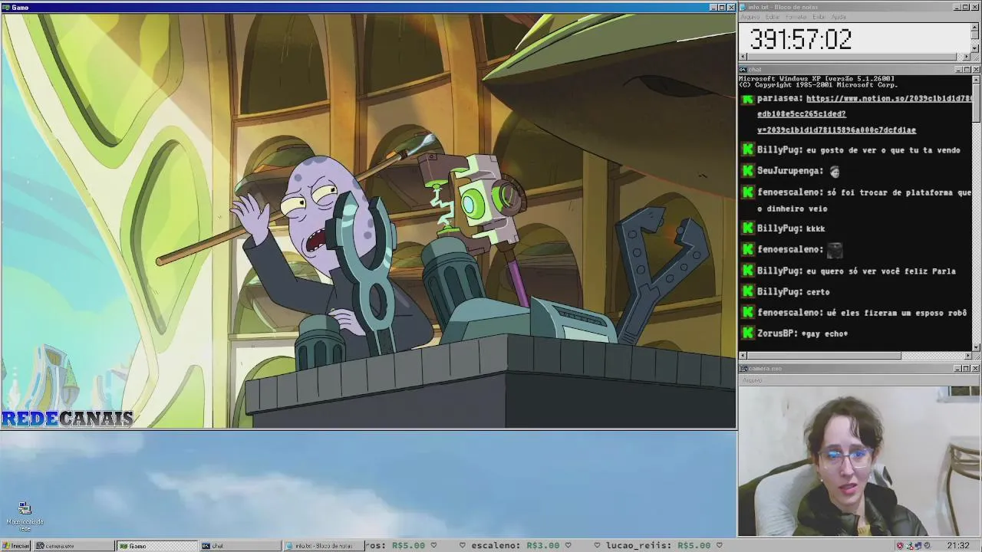This screenshot has width=982, height=552.
Task: Click the K badge next to ZorusBP
Action: 748,333
